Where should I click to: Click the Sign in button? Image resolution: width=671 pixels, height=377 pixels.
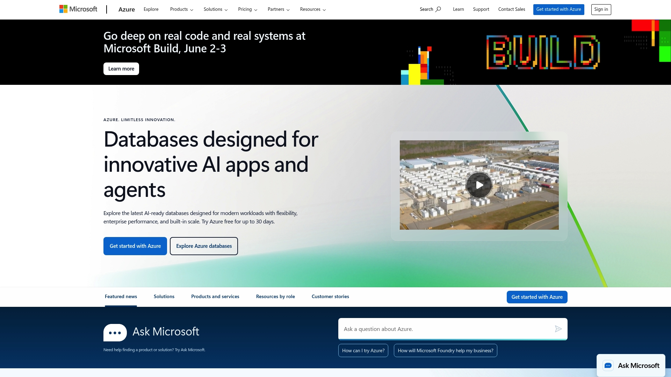(x=601, y=9)
